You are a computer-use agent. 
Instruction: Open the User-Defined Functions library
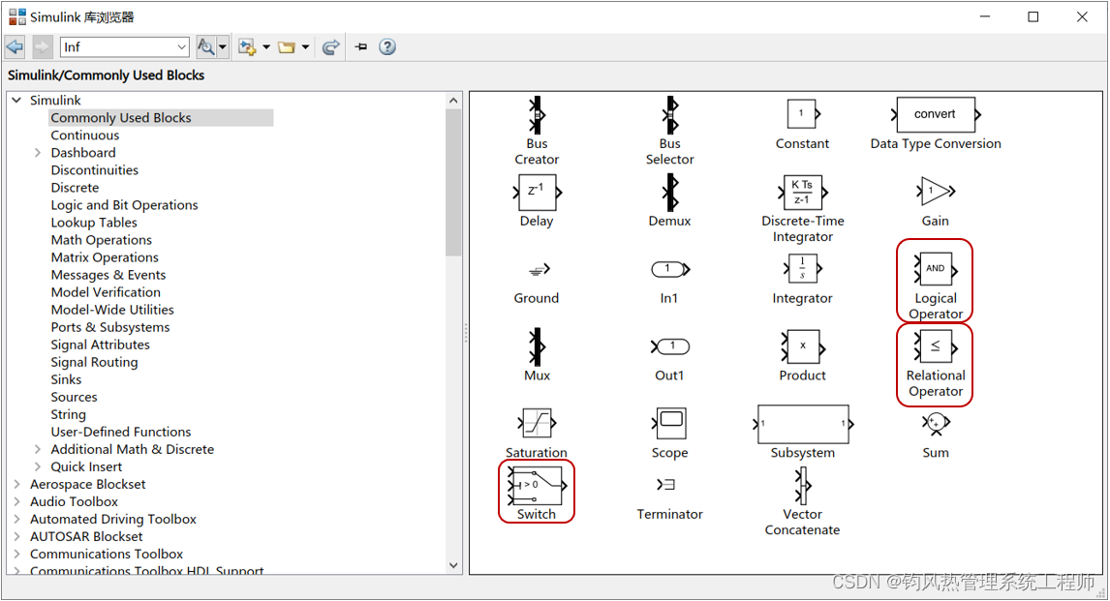pyautogui.click(x=120, y=432)
